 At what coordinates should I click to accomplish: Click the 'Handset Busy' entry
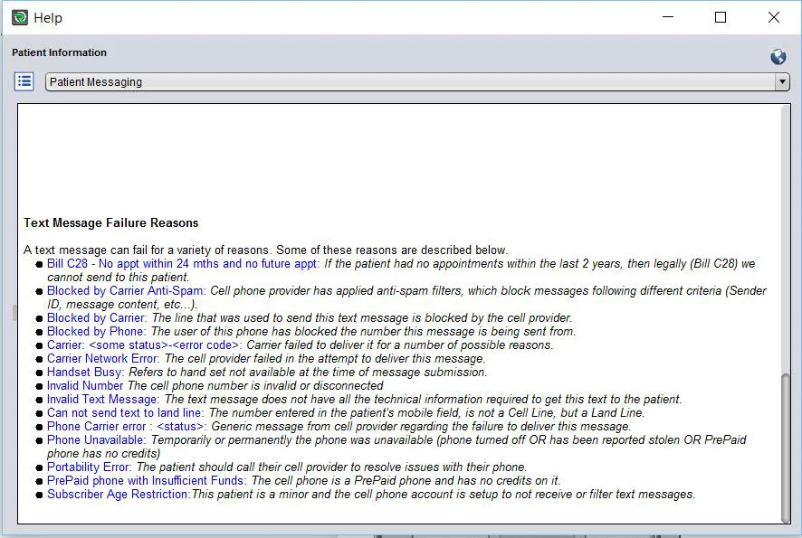coord(85,372)
